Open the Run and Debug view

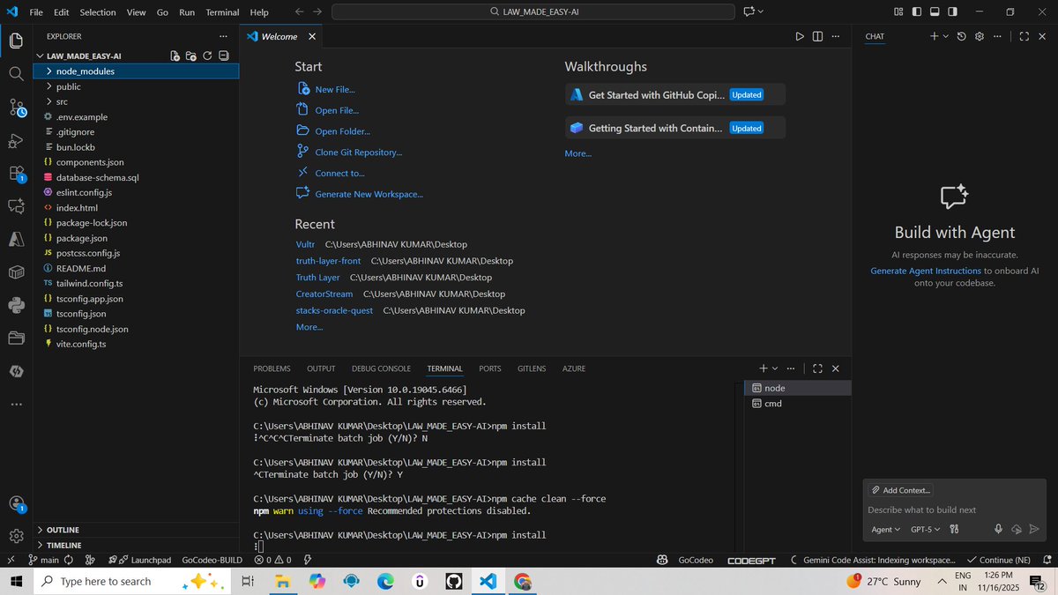tap(16, 140)
